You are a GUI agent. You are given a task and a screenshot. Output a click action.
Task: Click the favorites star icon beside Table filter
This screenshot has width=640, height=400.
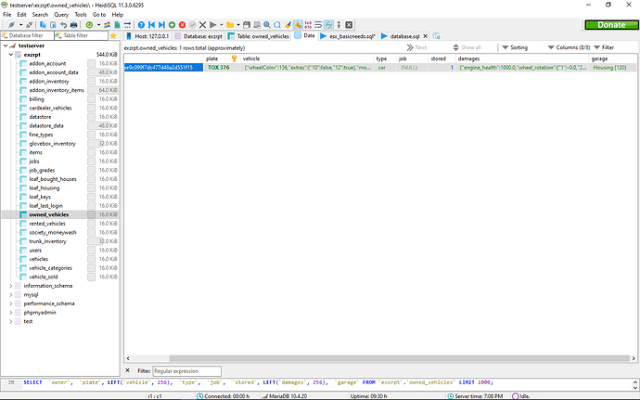(x=112, y=35)
